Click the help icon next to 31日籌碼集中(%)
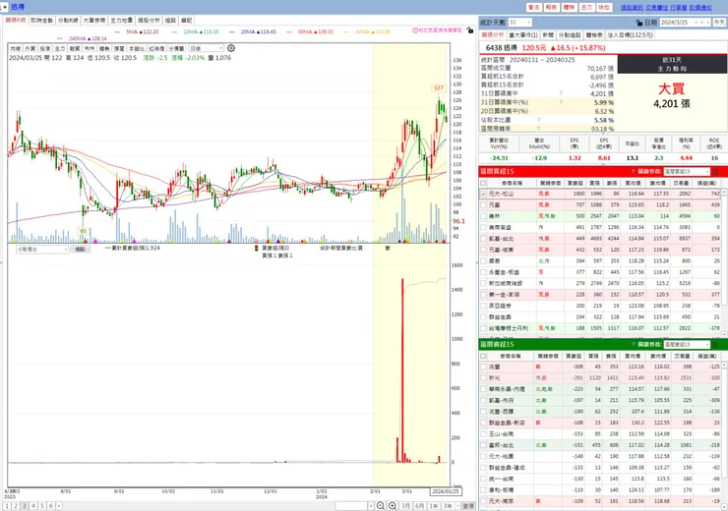 click(561, 102)
